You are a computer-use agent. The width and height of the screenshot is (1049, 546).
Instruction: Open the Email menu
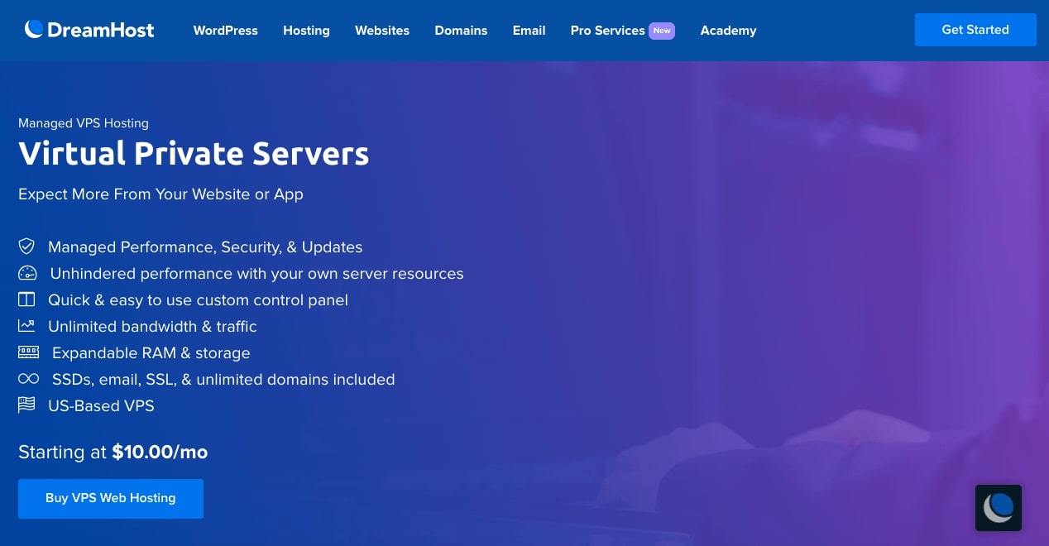529,30
